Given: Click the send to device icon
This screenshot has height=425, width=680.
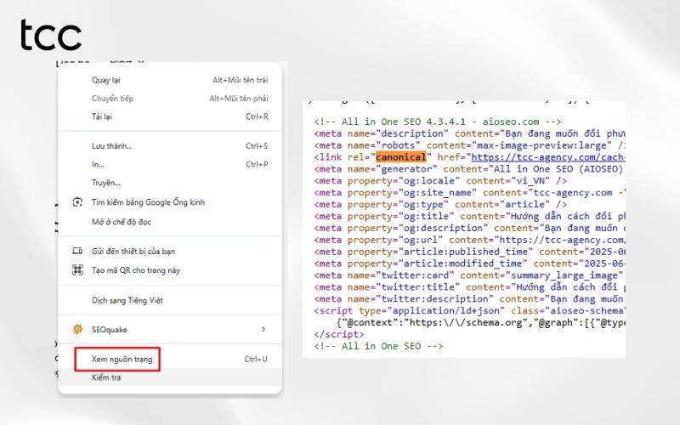Looking at the screenshot, I should click(77, 251).
